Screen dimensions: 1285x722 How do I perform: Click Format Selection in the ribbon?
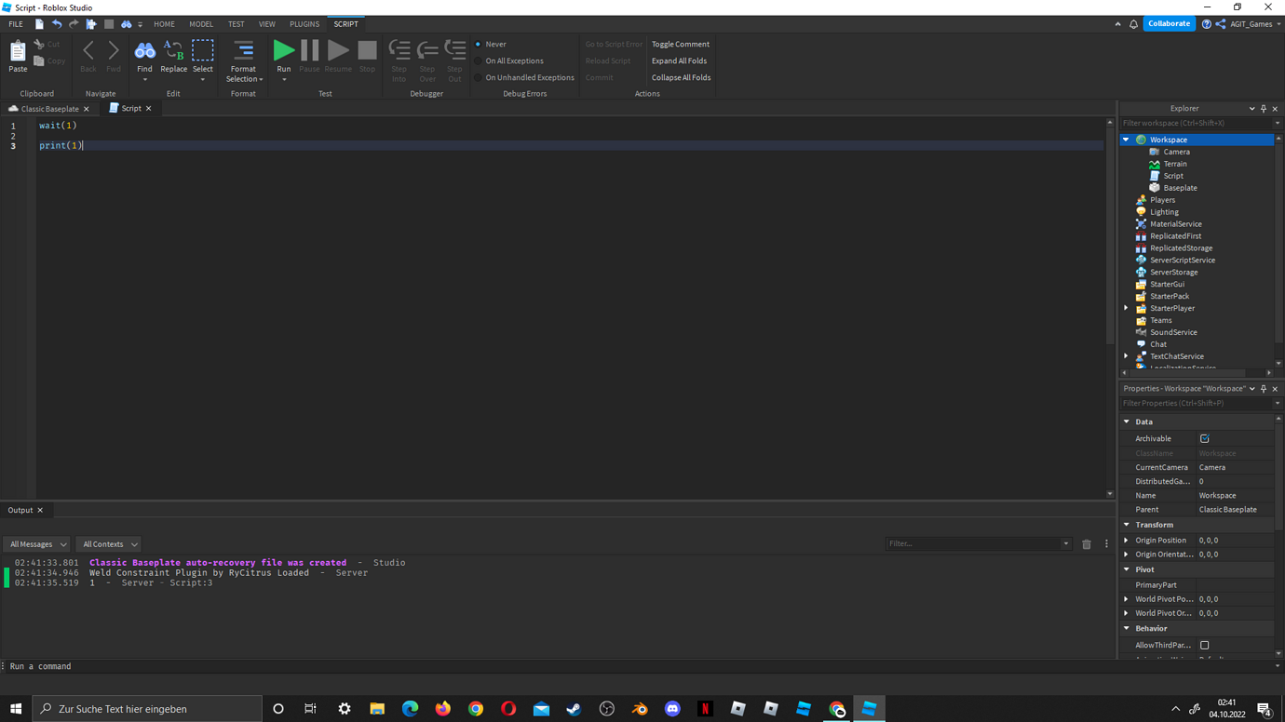244,60
